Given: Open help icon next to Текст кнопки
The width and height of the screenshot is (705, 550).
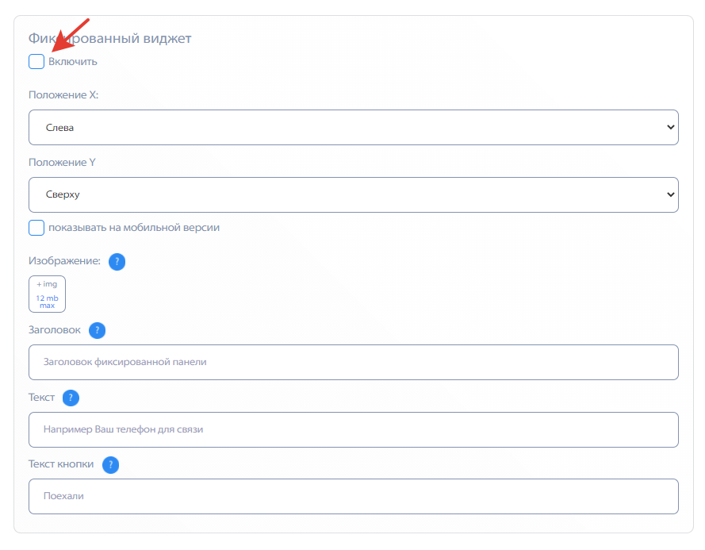Looking at the screenshot, I should (x=110, y=465).
